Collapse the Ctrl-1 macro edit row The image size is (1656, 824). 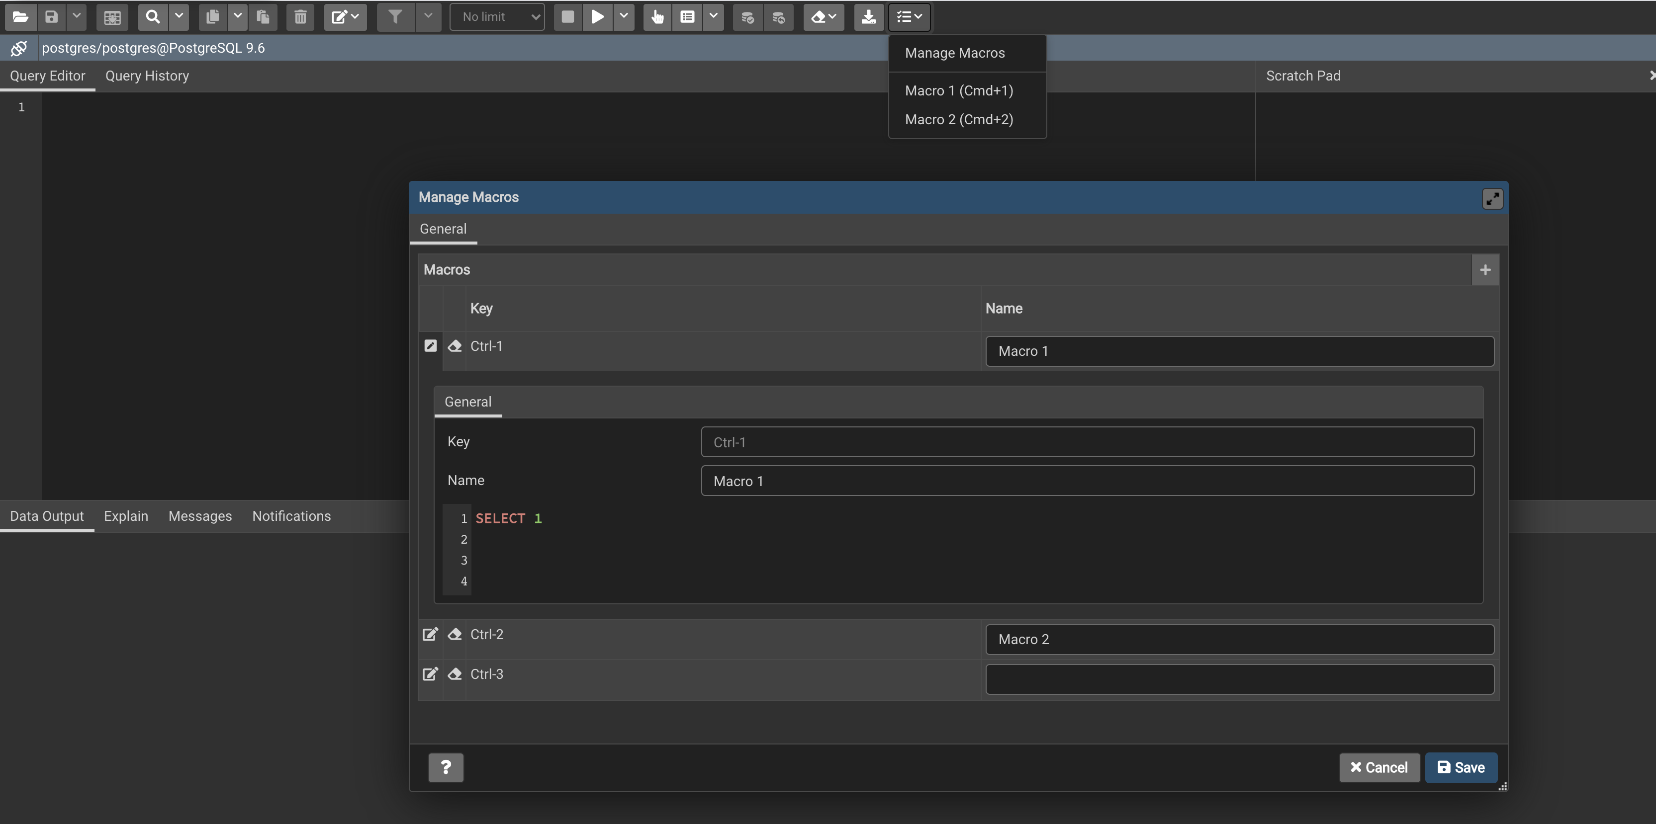click(x=430, y=346)
